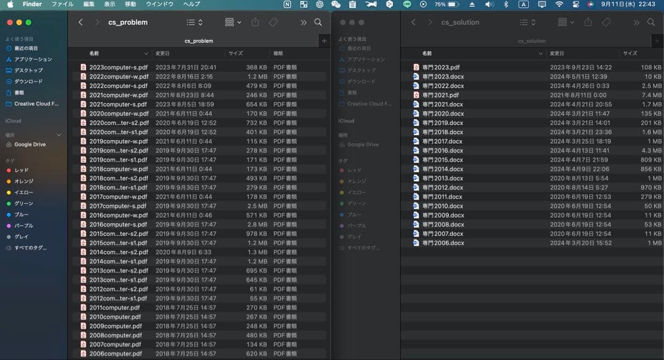Open the file 2023computer-s.pdf
This screenshot has width=664, height=360.
118,68
